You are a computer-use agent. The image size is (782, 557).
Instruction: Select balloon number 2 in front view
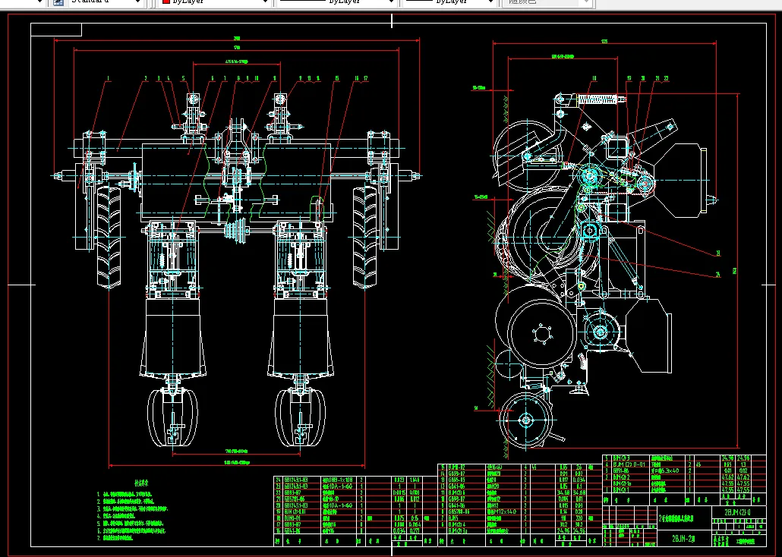(x=146, y=78)
